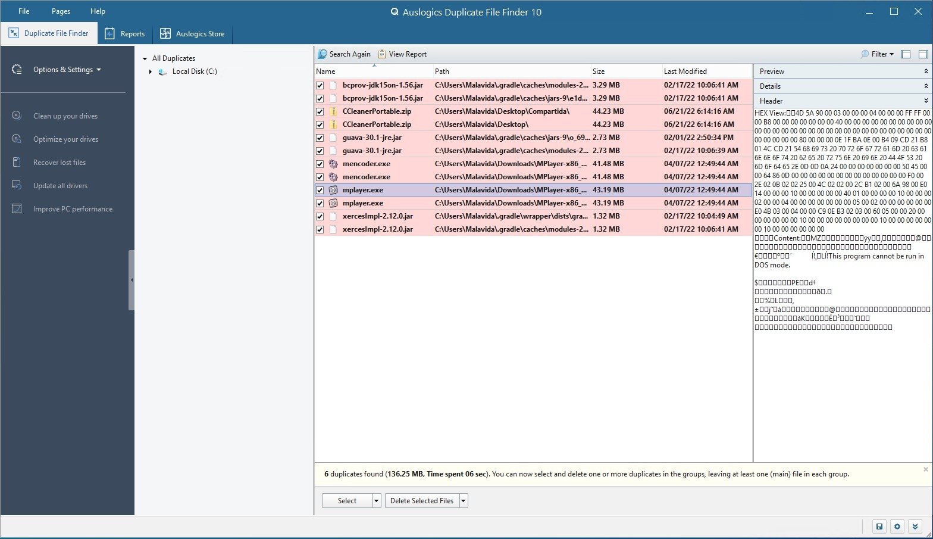Collapse the sidebar using the splitter handle
933x539 pixels.
pos(132,280)
